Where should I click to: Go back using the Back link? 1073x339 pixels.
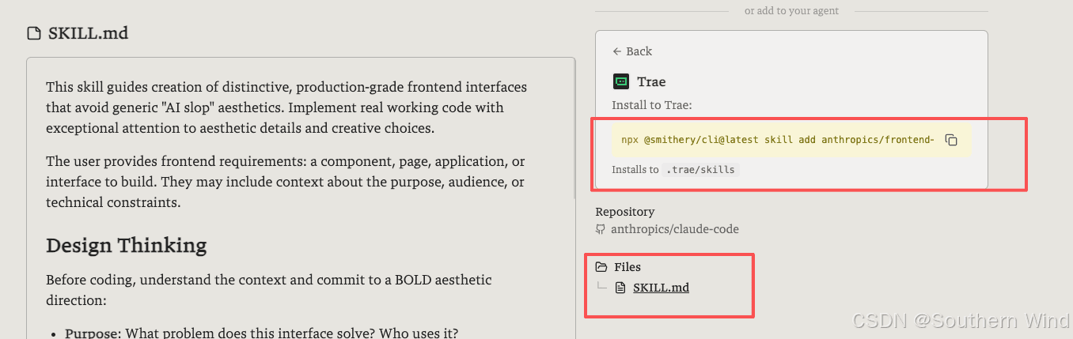(x=632, y=51)
